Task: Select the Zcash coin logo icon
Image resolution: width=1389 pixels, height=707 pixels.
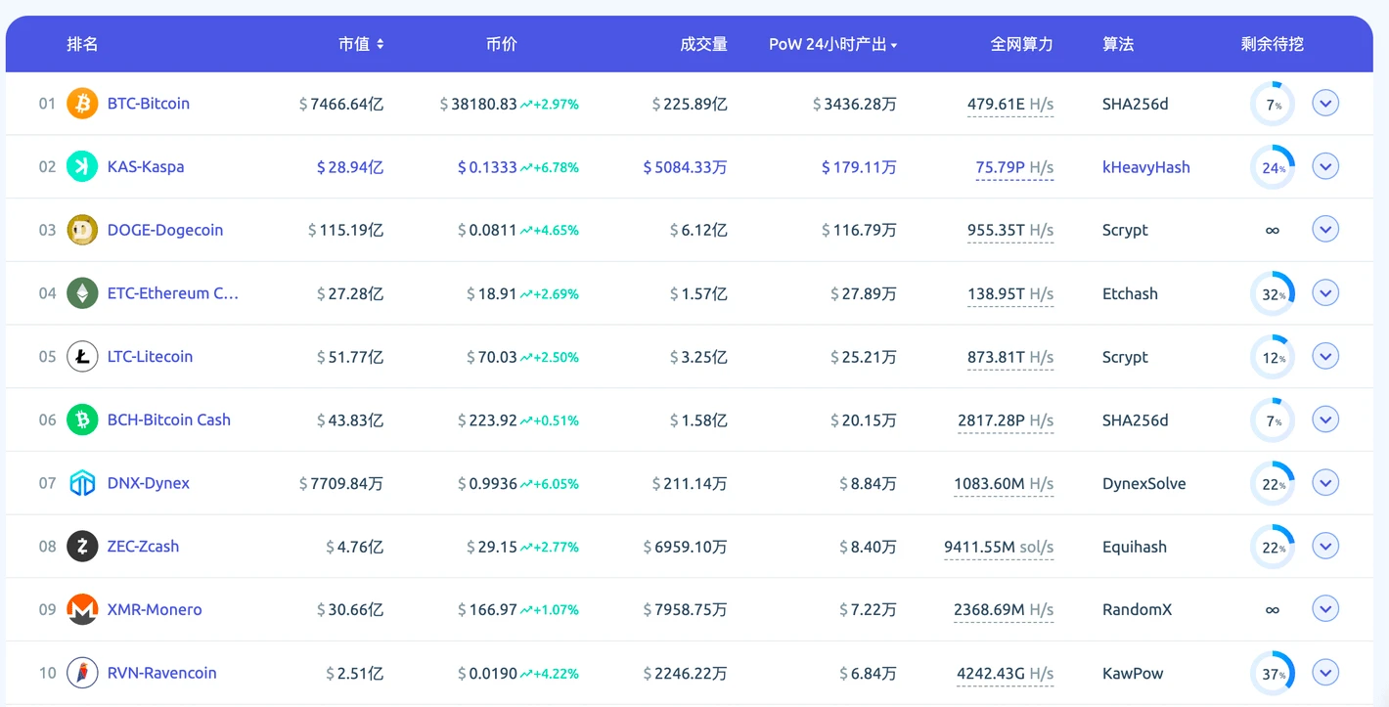Action: [82, 546]
